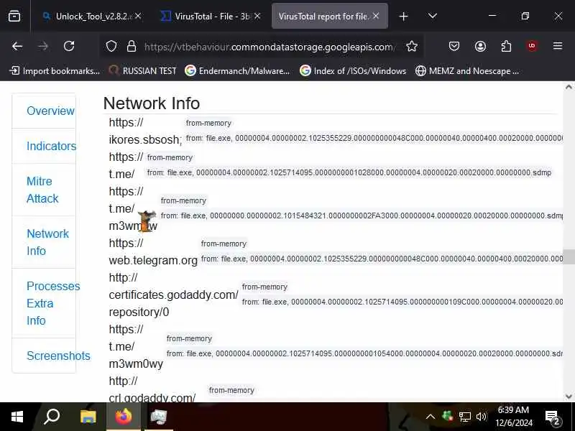
Task: Jump to Screenshots section
Action: (58, 356)
